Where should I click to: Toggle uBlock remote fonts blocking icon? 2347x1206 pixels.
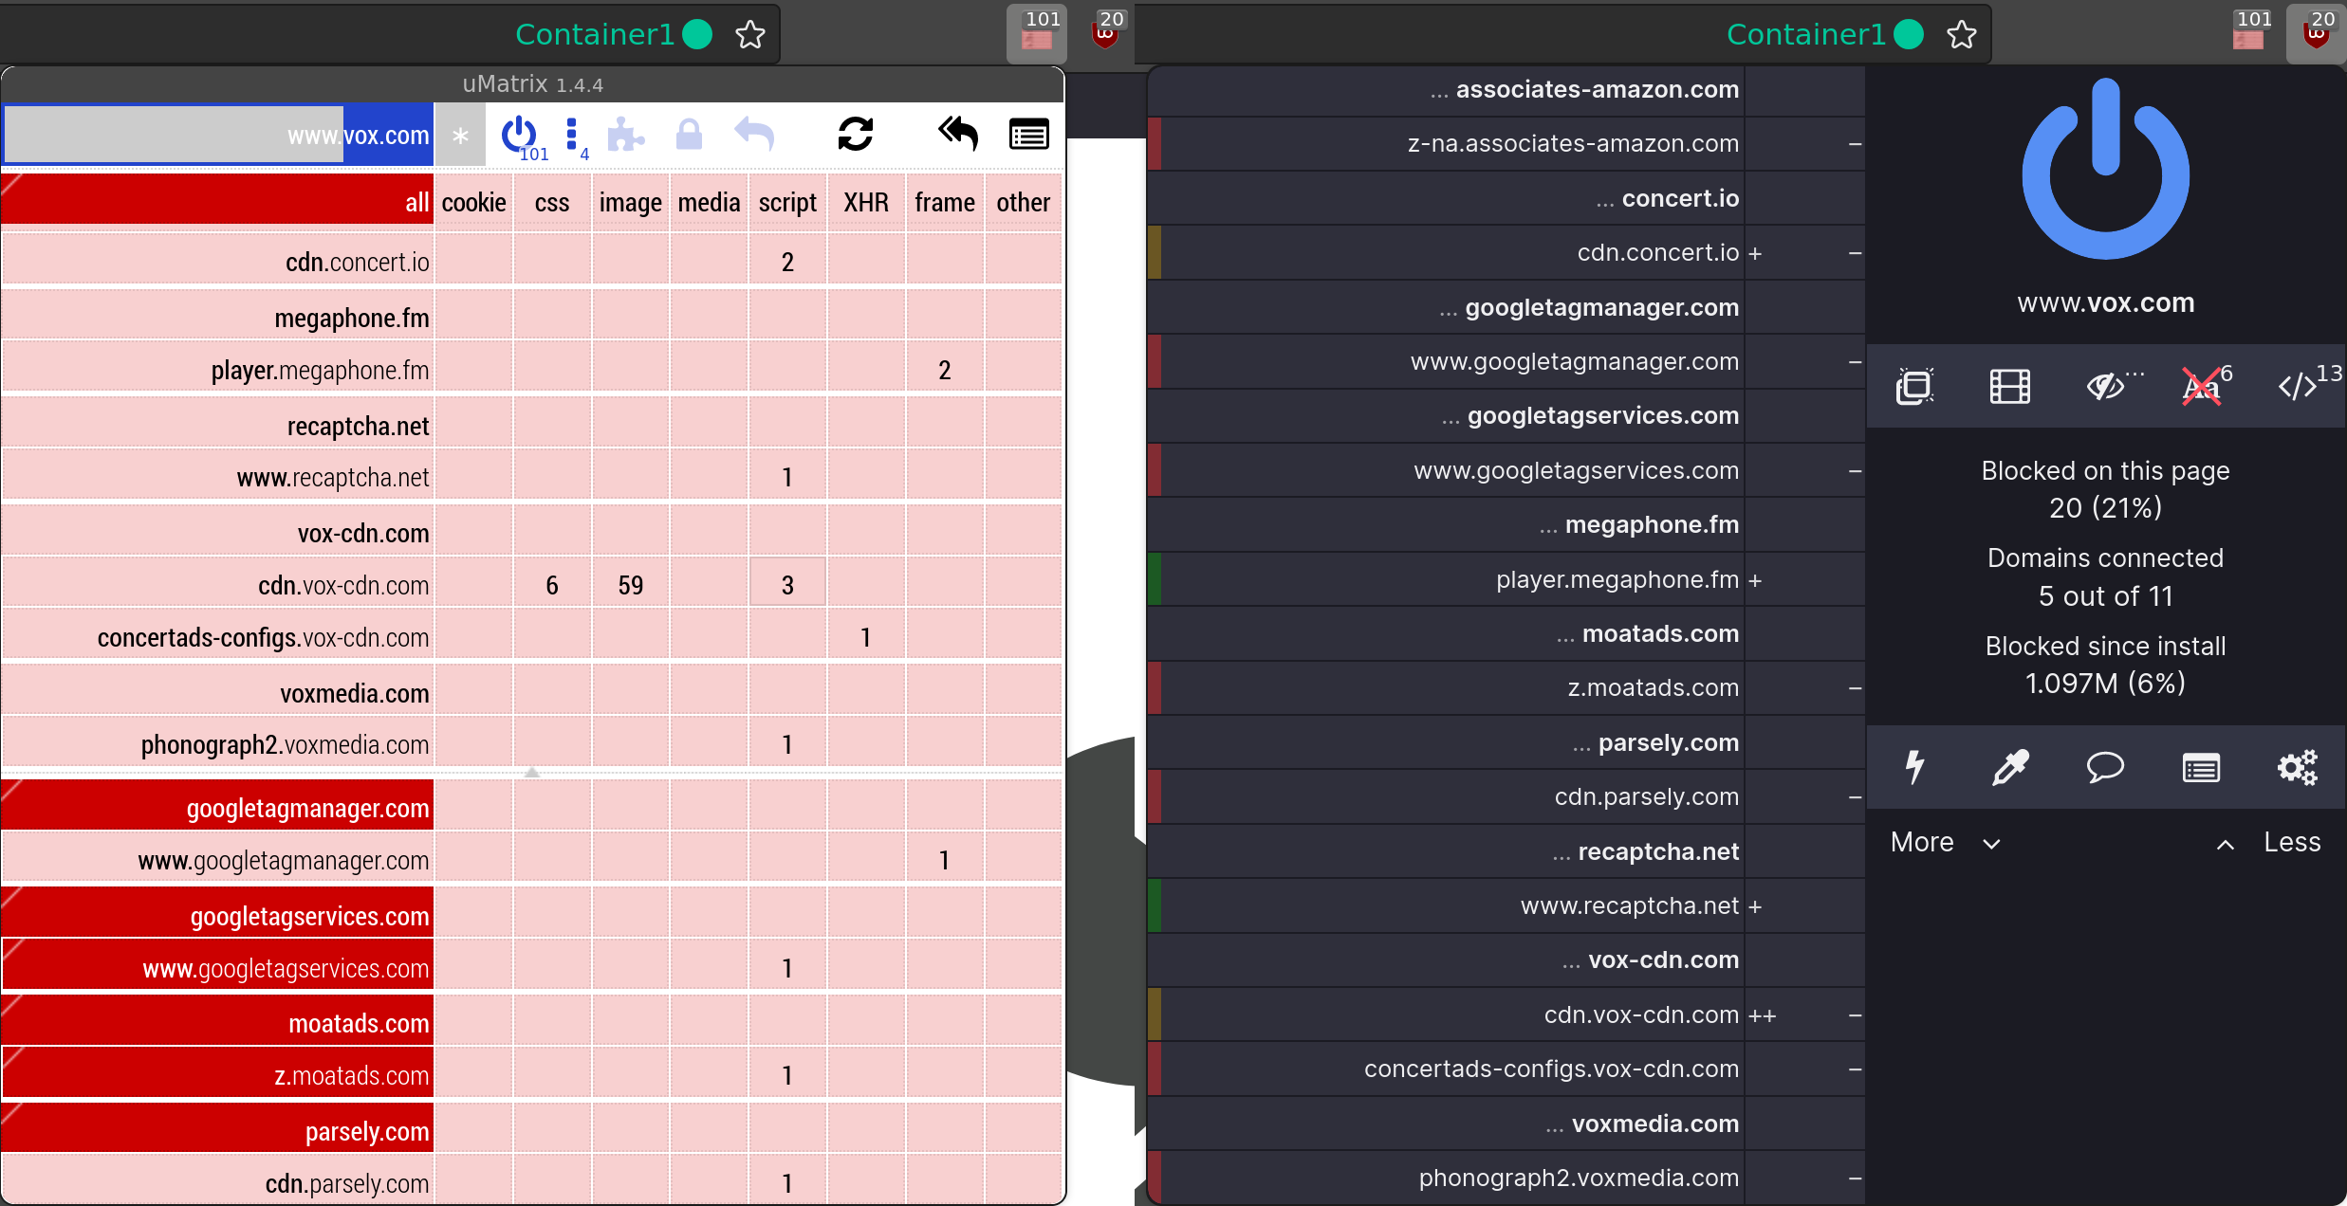(x=2203, y=386)
